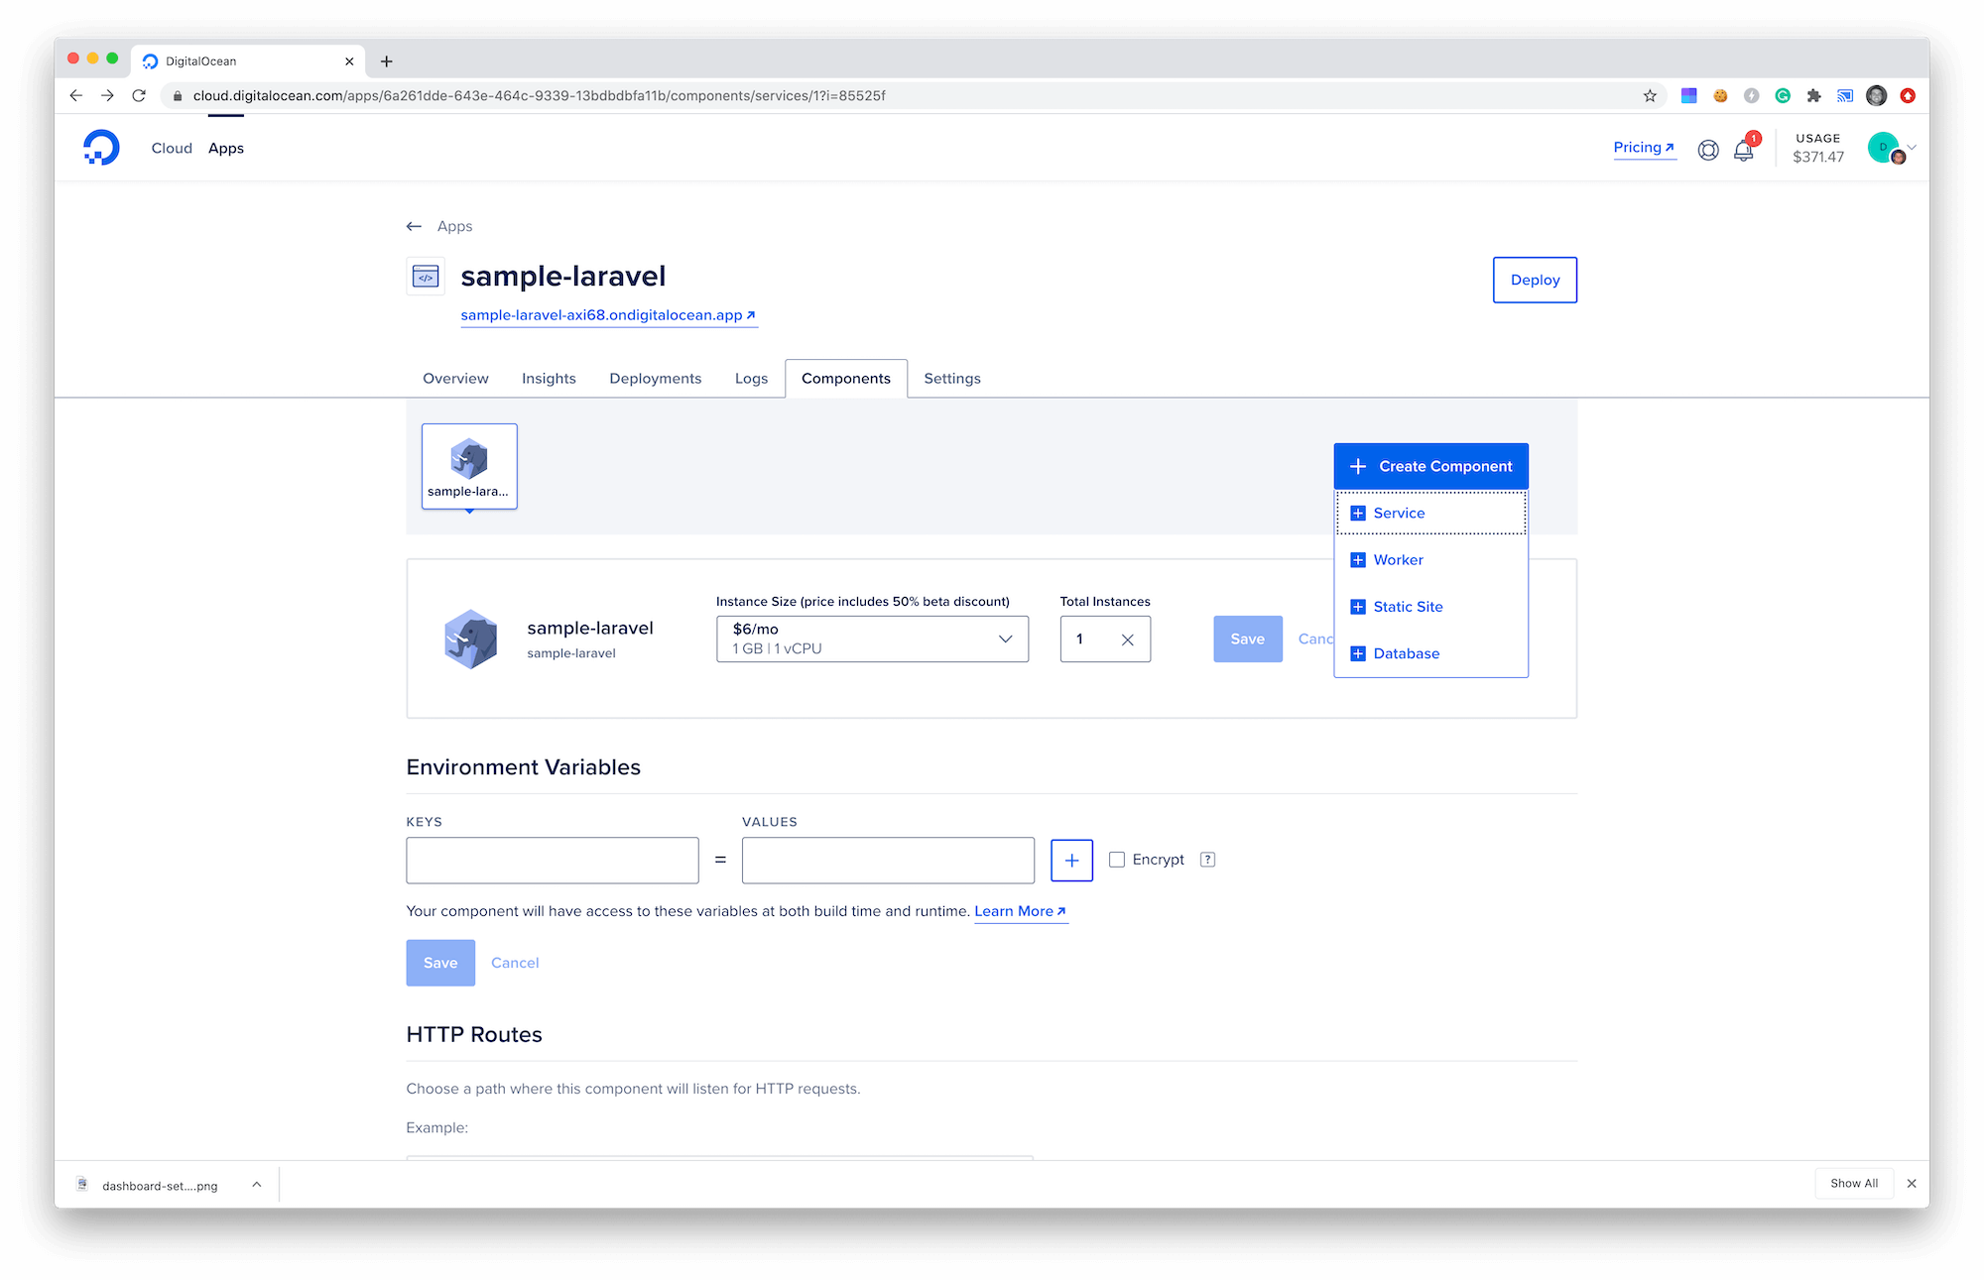This screenshot has width=1984, height=1280.
Task: Click the browser forward arrow
Action: (107, 95)
